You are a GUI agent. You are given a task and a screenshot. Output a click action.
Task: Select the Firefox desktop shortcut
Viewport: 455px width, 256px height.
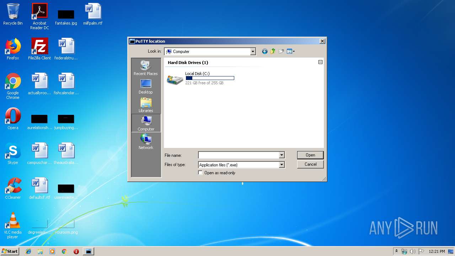point(13,49)
